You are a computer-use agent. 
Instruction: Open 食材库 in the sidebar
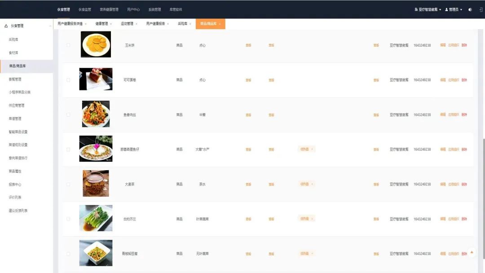tap(13, 53)
